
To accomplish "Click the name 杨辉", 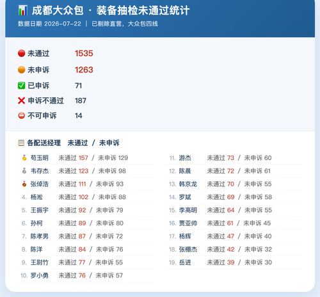I will 185,236.
